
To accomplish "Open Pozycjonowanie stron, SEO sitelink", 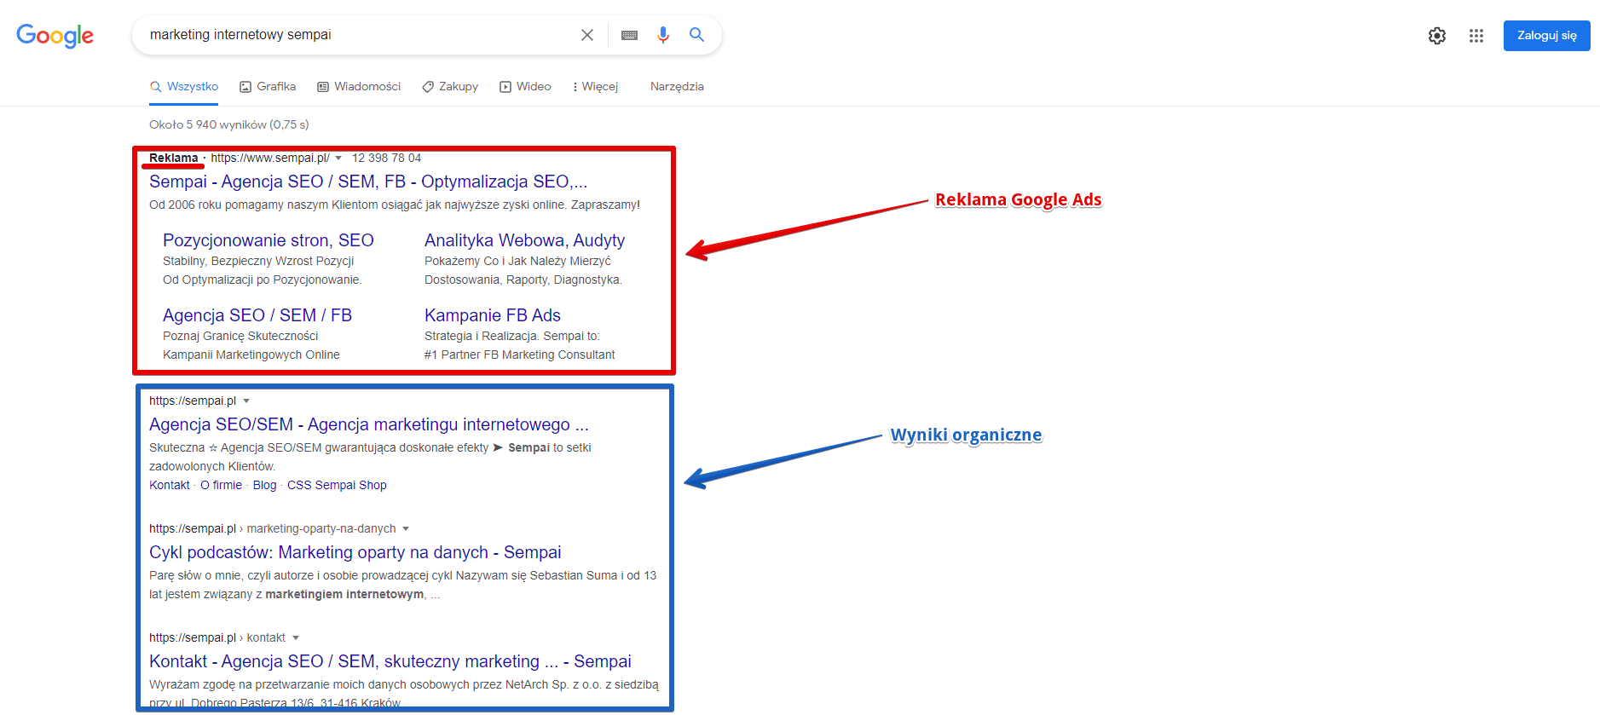I will pyautogui.click(x=269, y=240).
